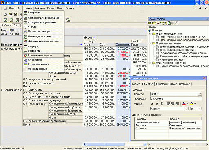Click the Заголовок text input field
Screen dimensions: 209x150
pyautogui.click(x=176, y=99)
